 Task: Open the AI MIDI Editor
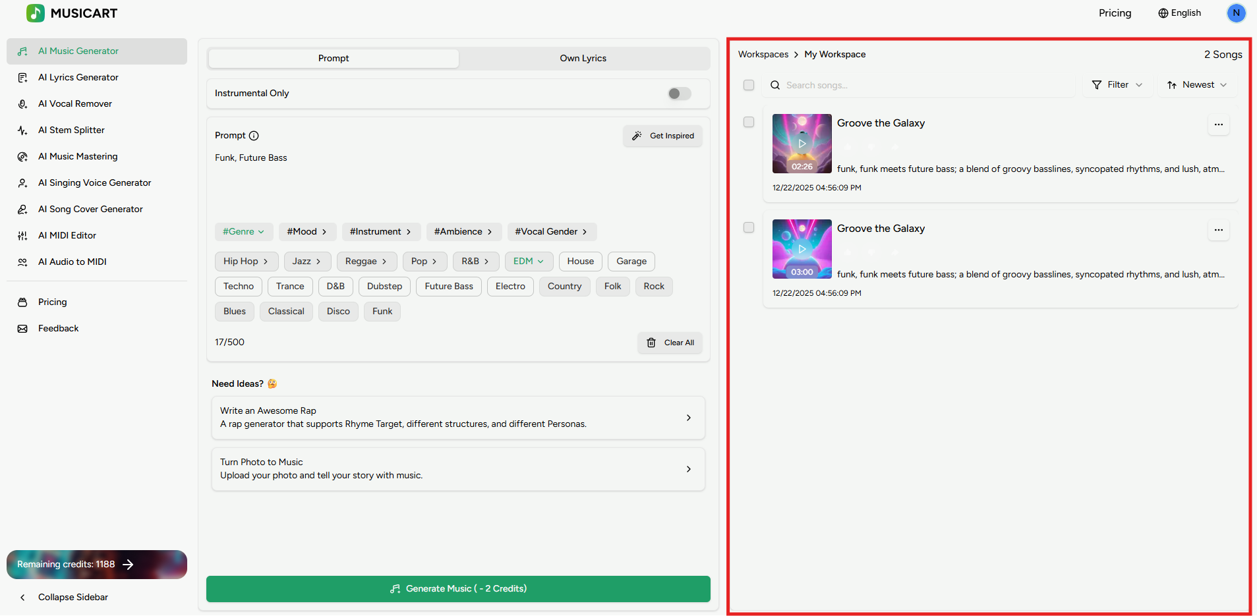tap(67, 235)
